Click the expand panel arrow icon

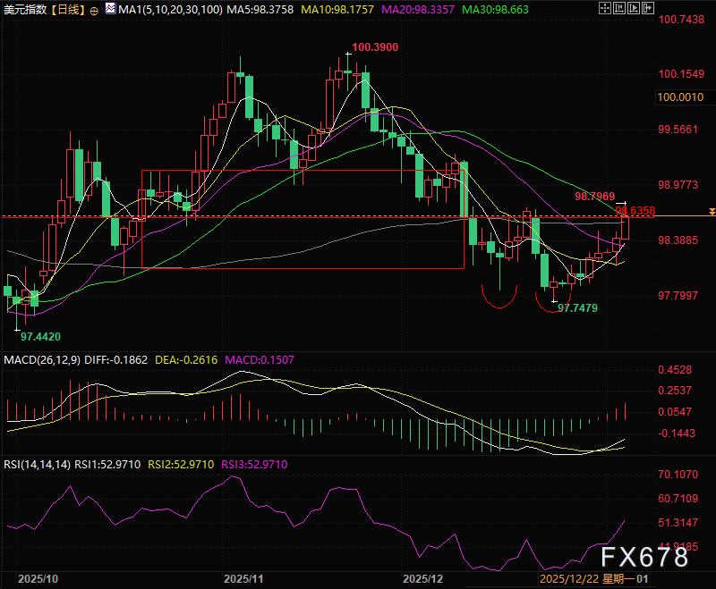(x=648, y=8)
